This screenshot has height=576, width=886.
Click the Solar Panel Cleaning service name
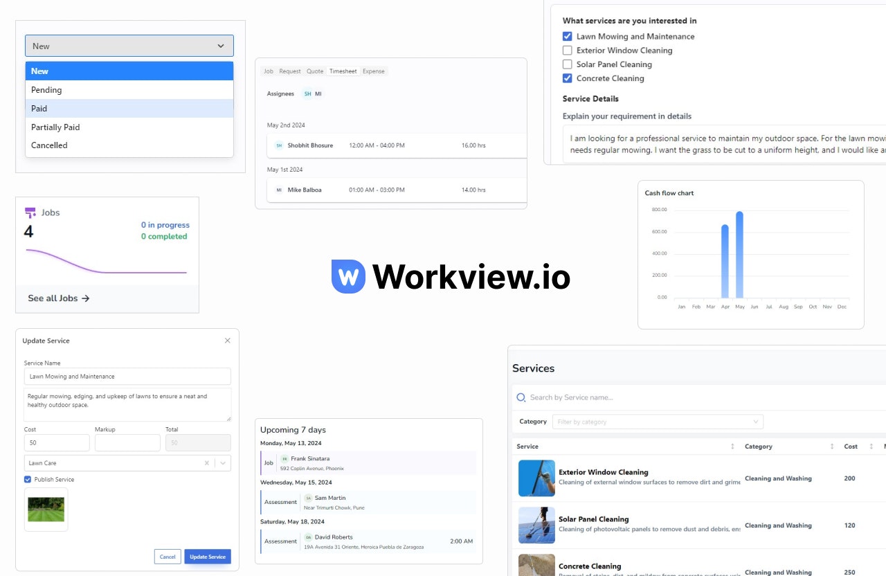tap(594, 519)
